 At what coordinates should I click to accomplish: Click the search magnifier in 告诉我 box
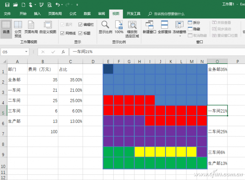tap(150, 14)
